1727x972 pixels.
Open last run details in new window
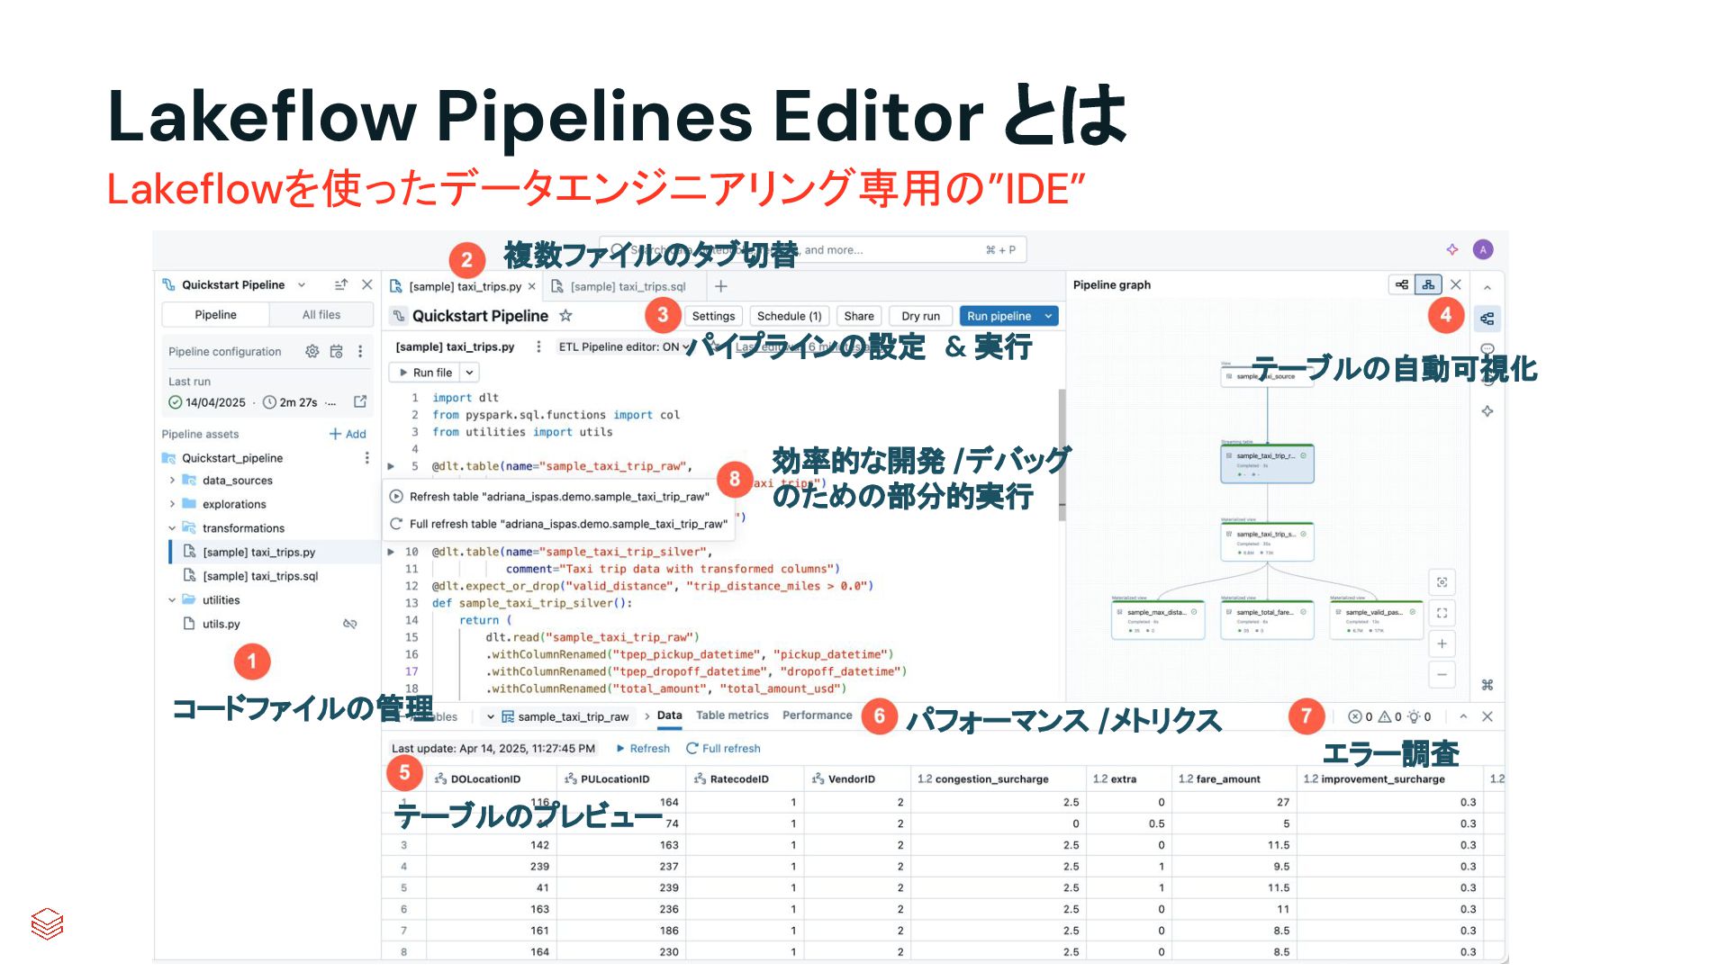(360, 402)
